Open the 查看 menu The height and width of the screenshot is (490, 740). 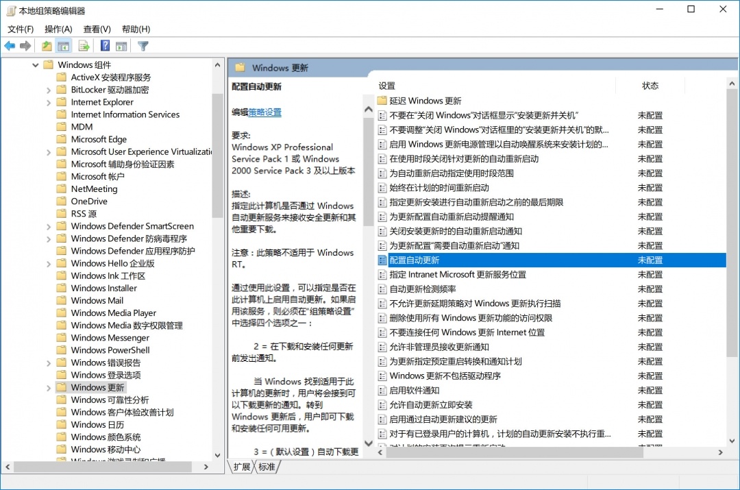97,29
